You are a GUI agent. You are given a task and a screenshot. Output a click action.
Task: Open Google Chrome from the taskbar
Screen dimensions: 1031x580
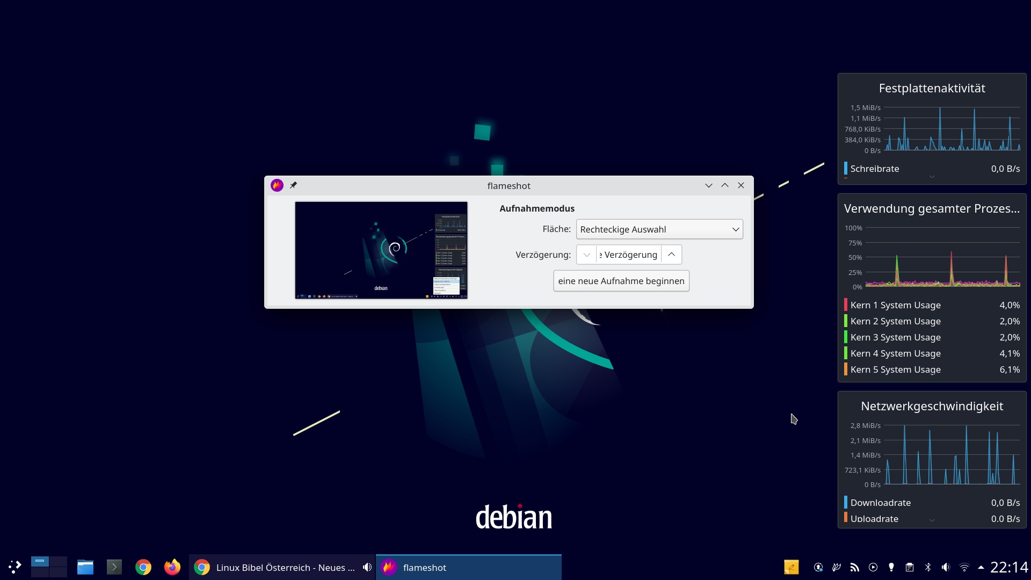click(143, 567)
